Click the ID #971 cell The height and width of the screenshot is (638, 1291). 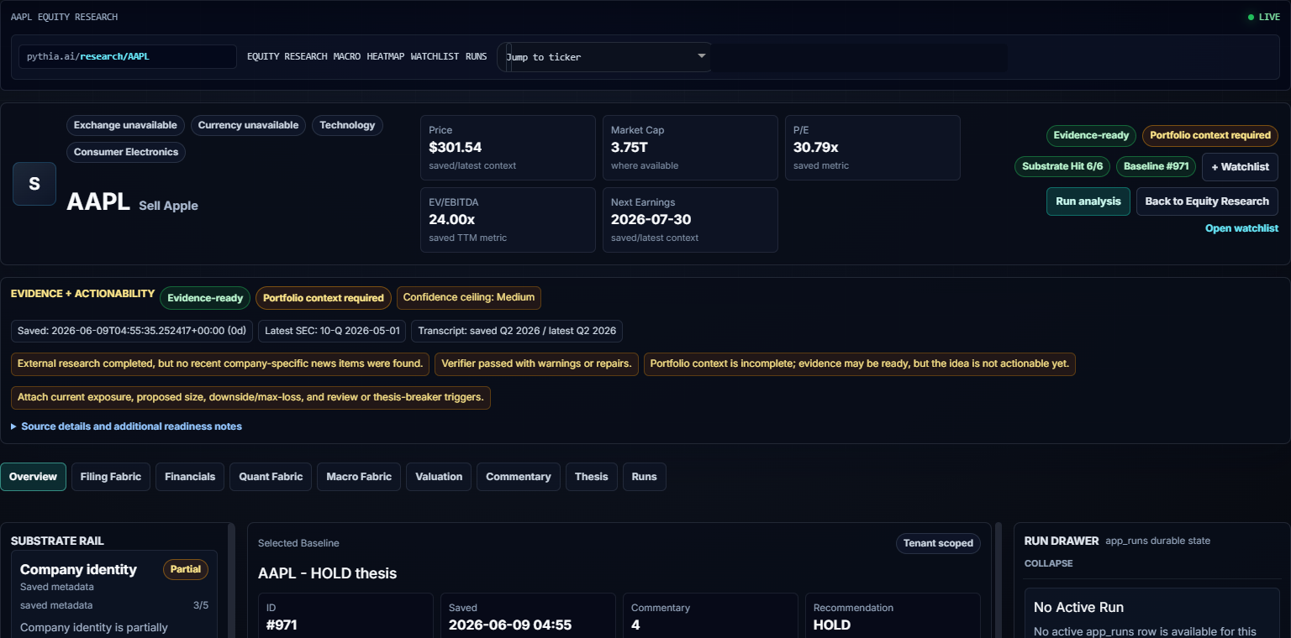345,617
